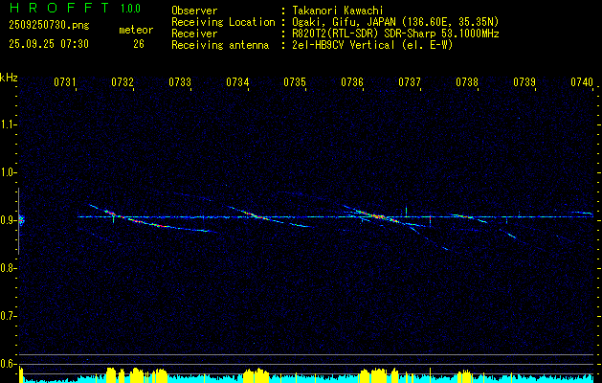Click the kHz axis label

click(x=9, y=78)
